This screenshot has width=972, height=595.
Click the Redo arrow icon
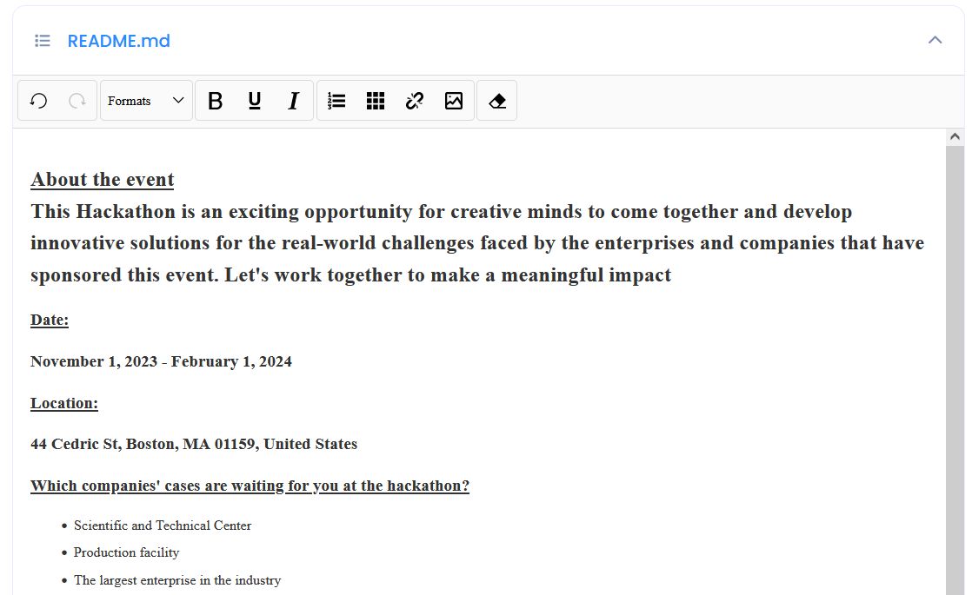77,101
